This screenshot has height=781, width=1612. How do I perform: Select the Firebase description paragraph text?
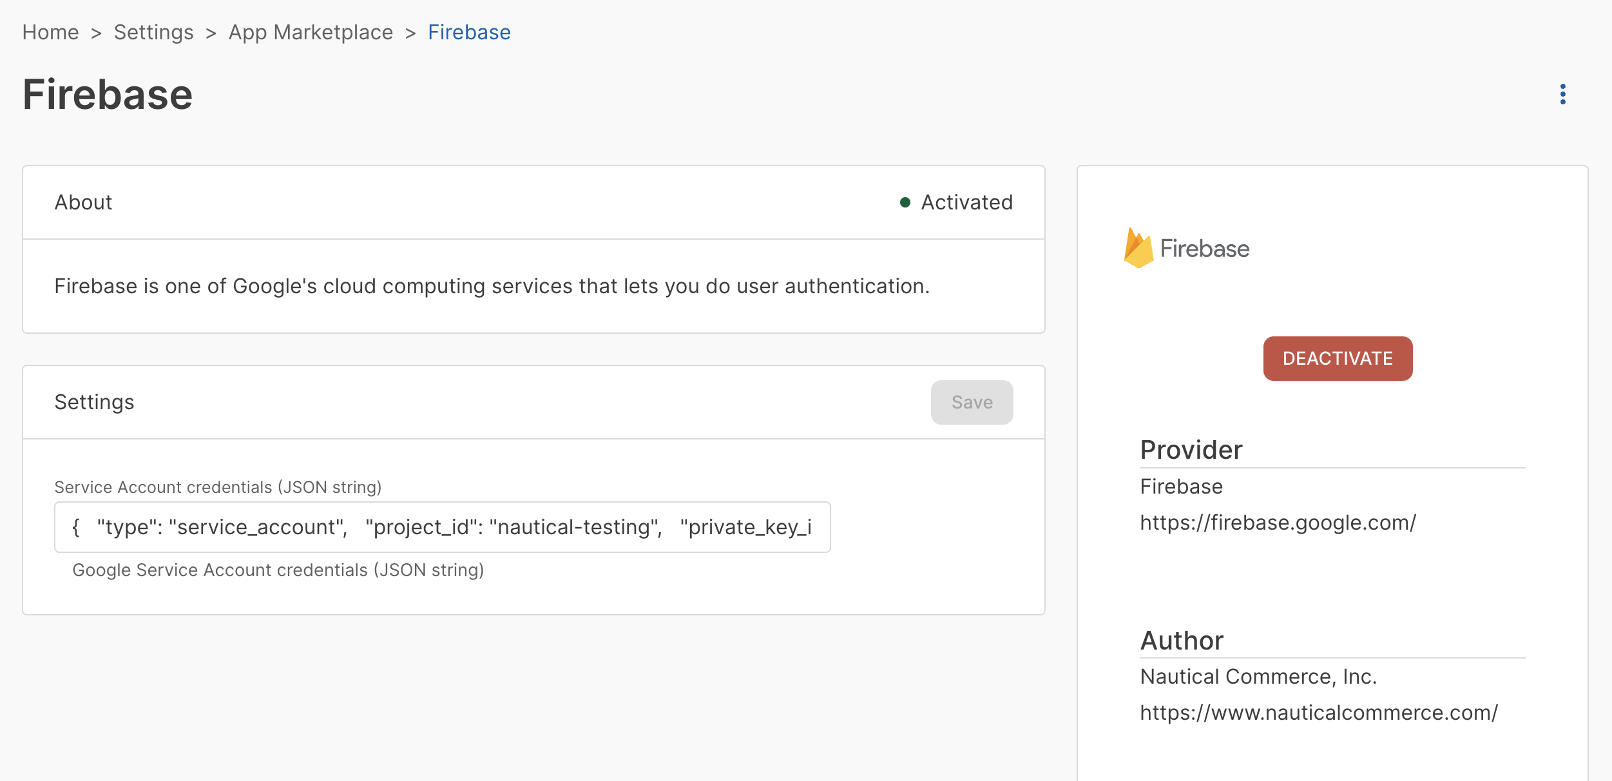(x=492, y=286)
